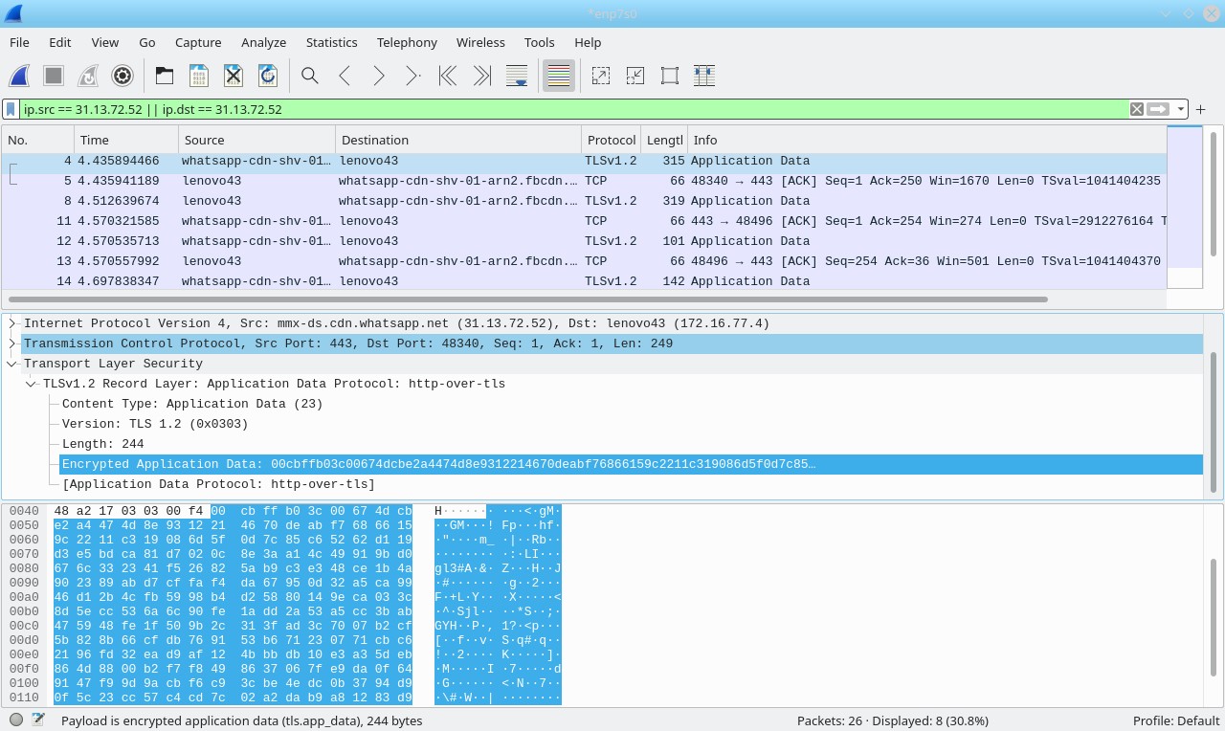This screenshot has width=1225, height=731.
Task: Toggle packet colorization rules
Action: pyautogui.click(x=559, y=76)
